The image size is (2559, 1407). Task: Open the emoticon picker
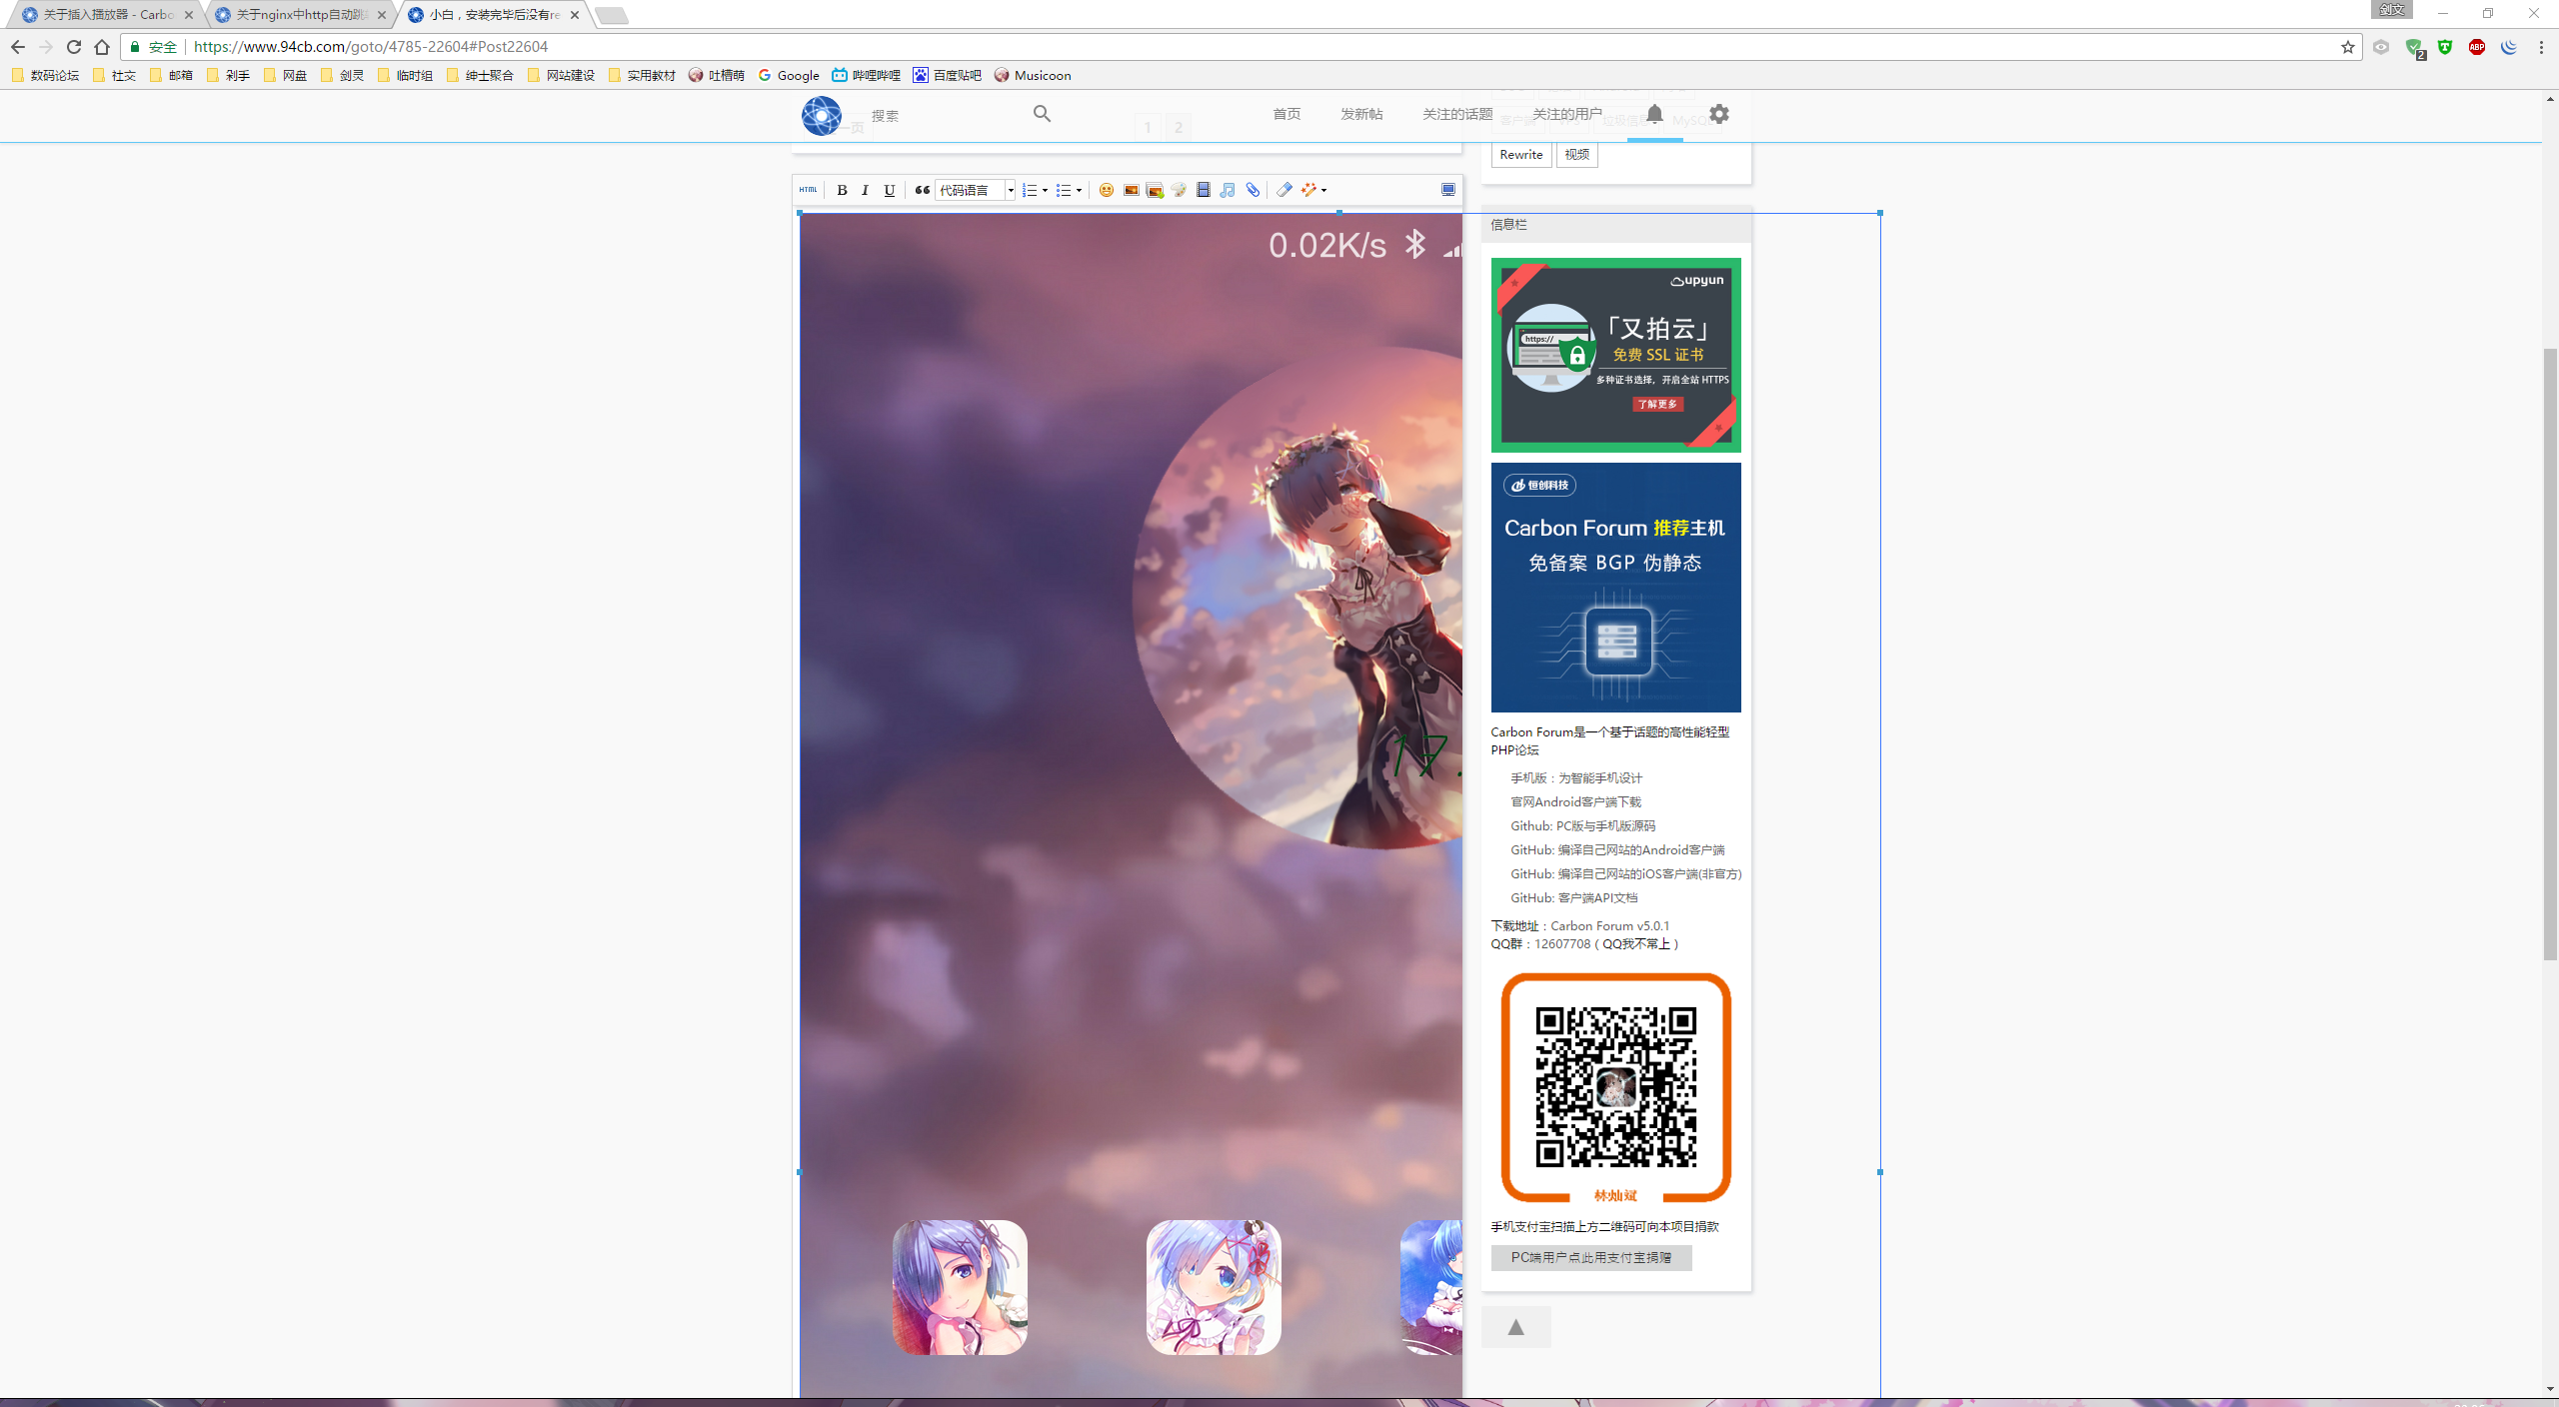[x=1107, y=190]
